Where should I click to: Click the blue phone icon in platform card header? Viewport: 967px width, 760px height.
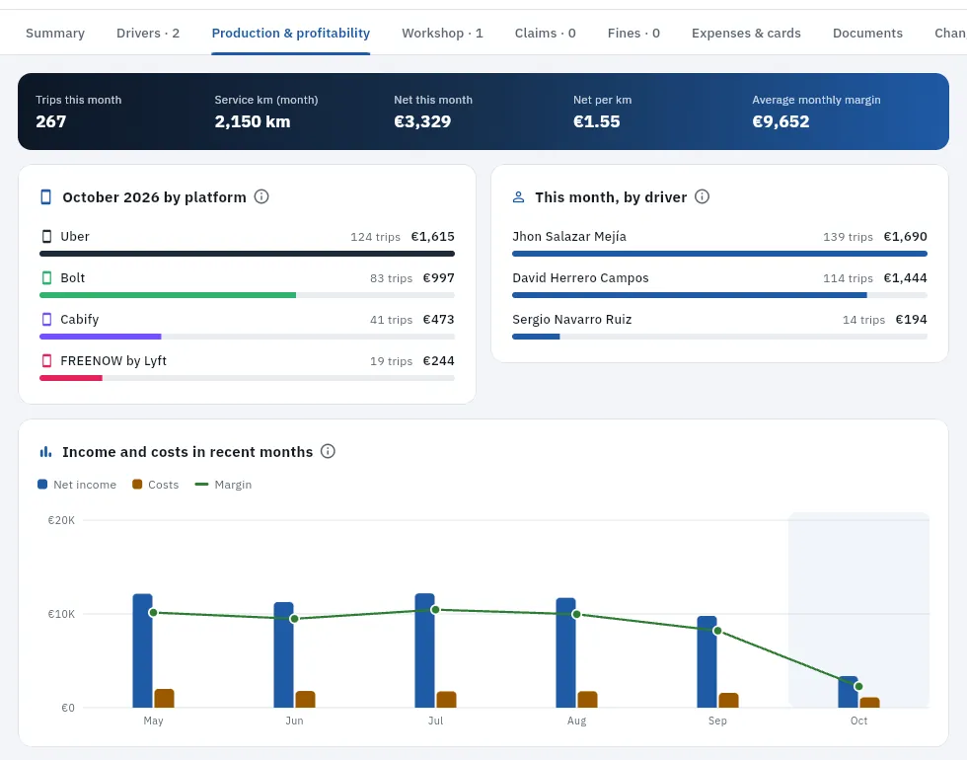(x=46, y=196)
